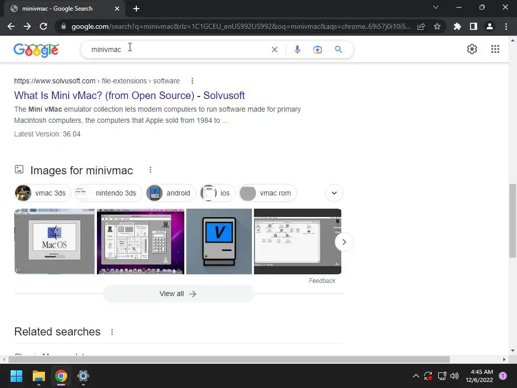This screenshot has height=388, width=517.
Task: Click the share page icon in the address bar
Action: [421, 26]
